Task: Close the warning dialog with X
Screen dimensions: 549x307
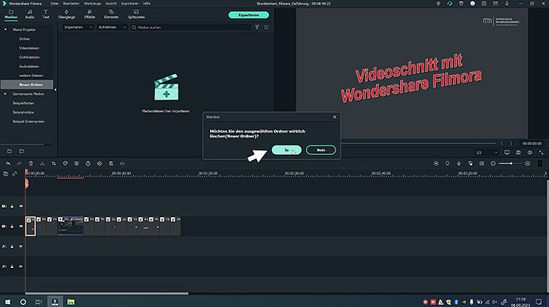Action: coord(334,117)
